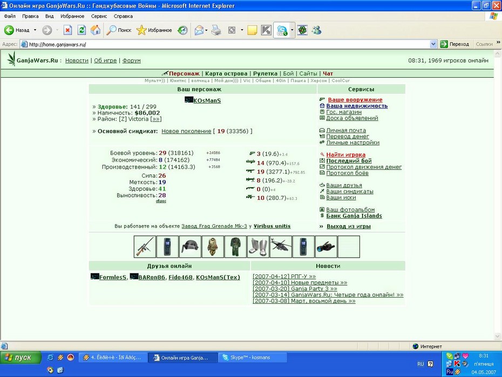
Task: Open the Сервис menu
Action: coord(99,16)
